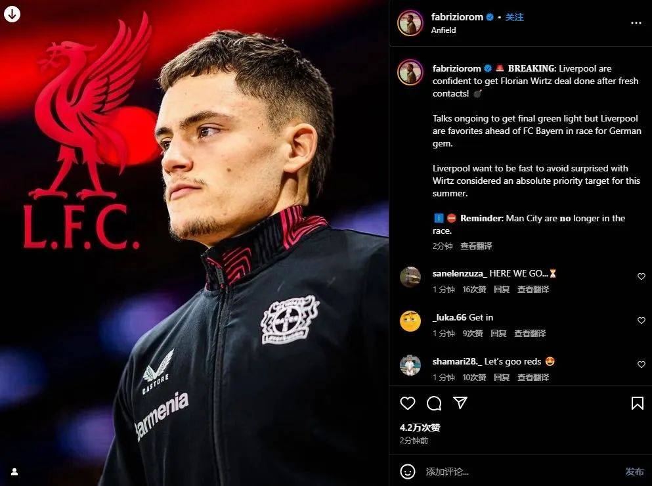Show tagged people icon on photo
This screenshot has width=652, height=486.
[14, 472]
